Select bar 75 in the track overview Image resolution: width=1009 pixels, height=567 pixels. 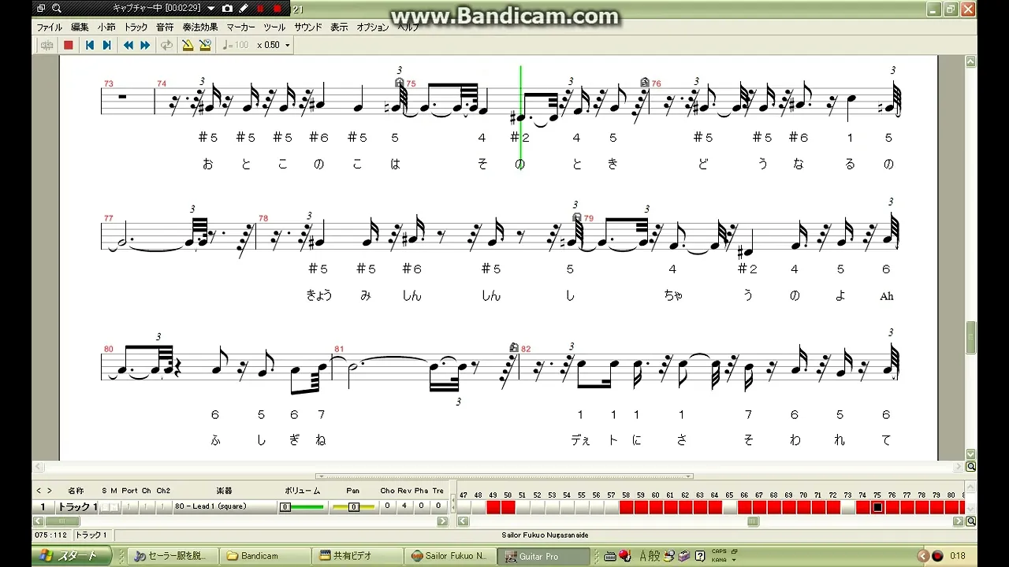pos(877,507)
